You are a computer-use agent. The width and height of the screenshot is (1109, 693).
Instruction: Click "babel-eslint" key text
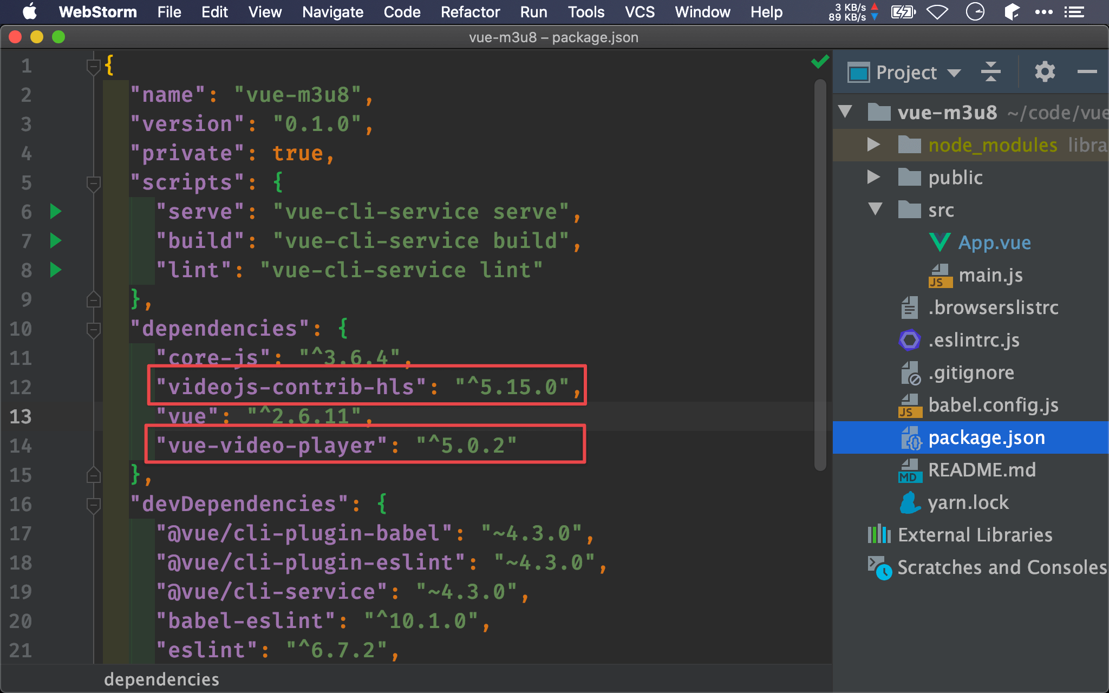pyautogui.click(x=246, y=620)
